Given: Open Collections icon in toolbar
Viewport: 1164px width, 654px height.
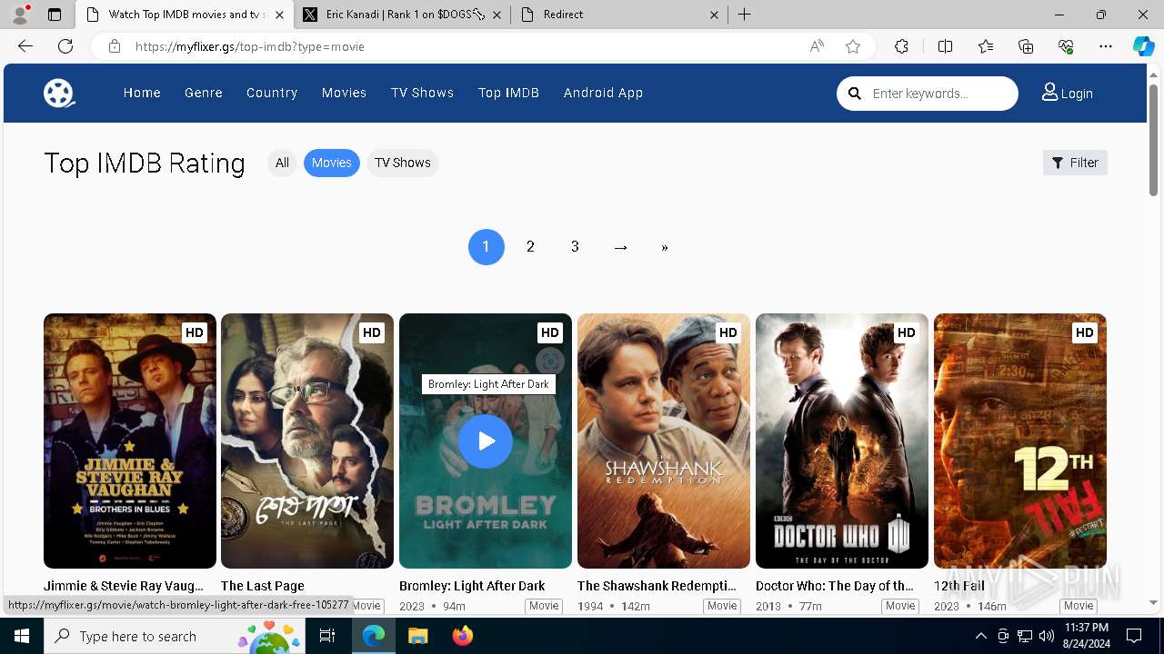Looking at the screenshot, I should [x=1026, y=46].
